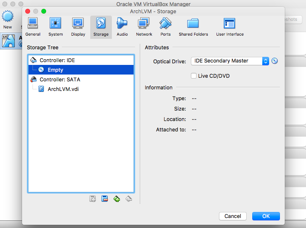Viewport: 306px width, 228px height.
Task: Open the Optical Drive port dropdown
Action: pyautogui.click(x=230, y=61)
